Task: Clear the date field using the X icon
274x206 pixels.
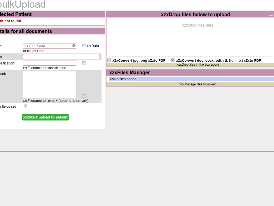Action: (x=74, y=46)
